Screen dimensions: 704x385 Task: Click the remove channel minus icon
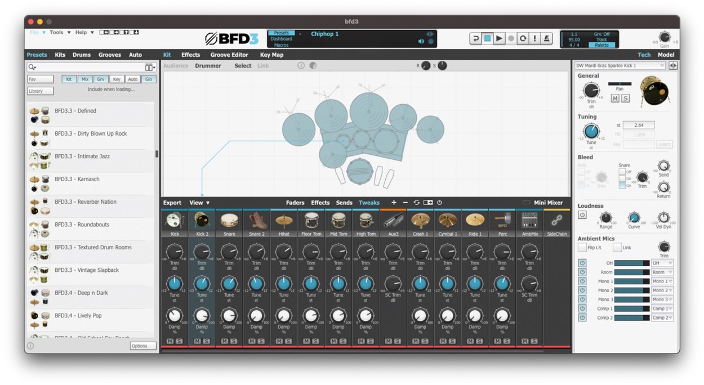coord(405,203)
